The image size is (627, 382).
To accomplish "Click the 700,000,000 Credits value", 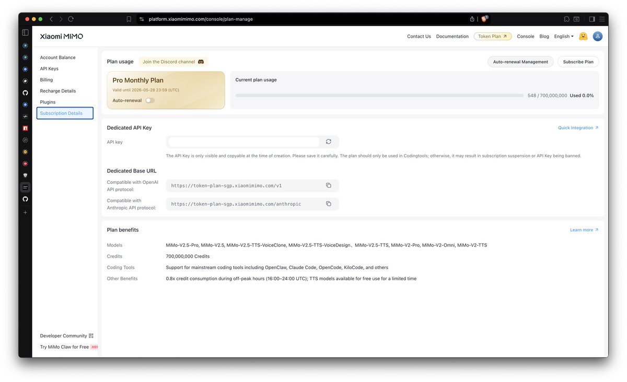I will [x=188, y=257].
